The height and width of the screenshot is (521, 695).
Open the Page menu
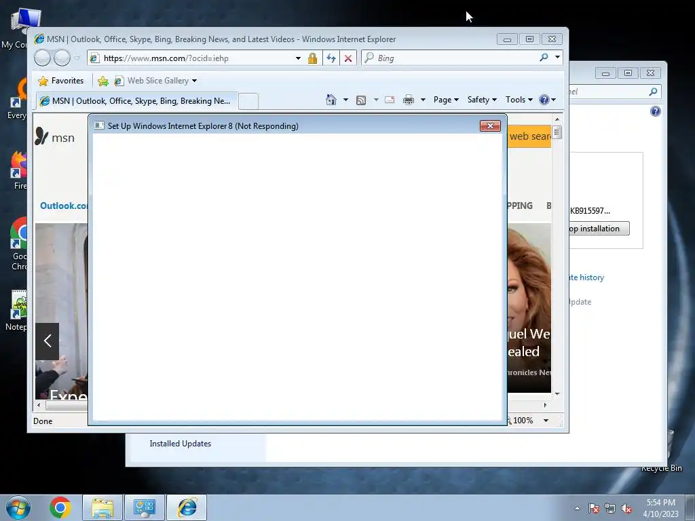tap(446, 100)
